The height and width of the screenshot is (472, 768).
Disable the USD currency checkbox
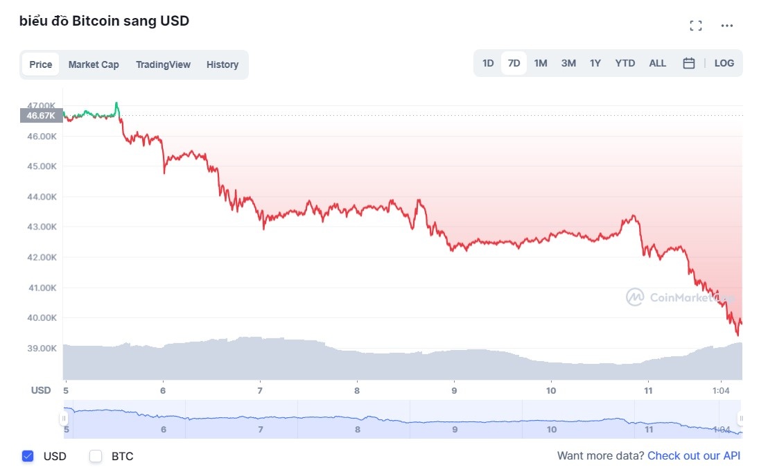pyautogui.click(x=27, y=456)
